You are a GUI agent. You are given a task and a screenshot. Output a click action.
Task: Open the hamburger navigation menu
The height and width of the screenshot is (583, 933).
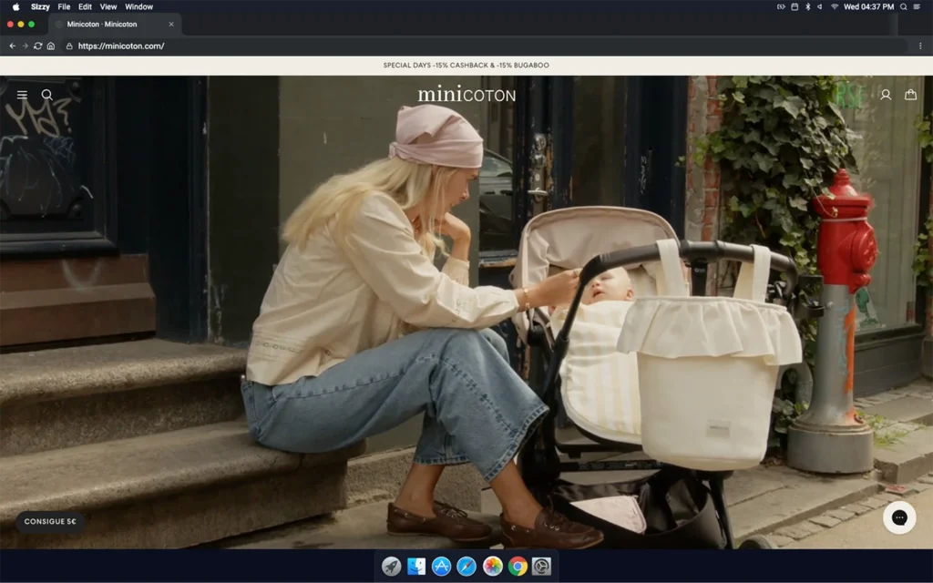22,95
